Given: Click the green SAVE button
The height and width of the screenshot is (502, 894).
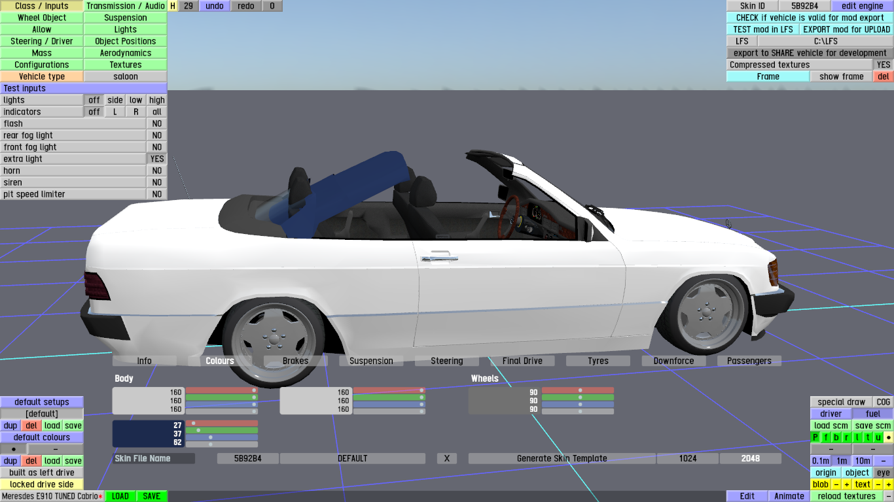Looking at the screenshot, I should pos(152,496).
